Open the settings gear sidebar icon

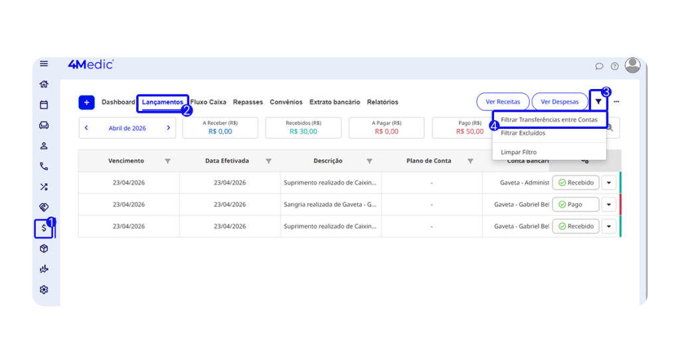[x=44, y=290]
